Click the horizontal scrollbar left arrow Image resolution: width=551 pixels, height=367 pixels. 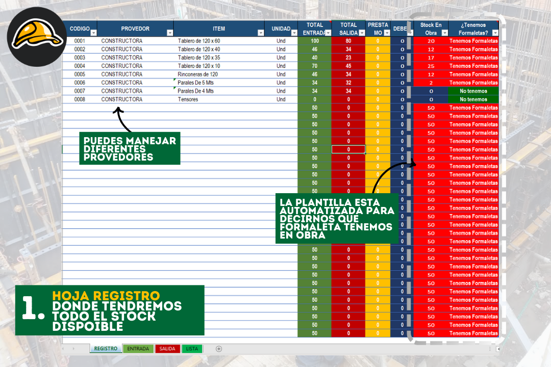497,349
